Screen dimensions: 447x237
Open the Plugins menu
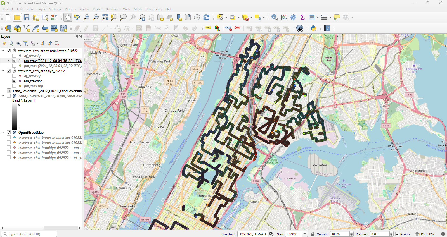point(70,9)
